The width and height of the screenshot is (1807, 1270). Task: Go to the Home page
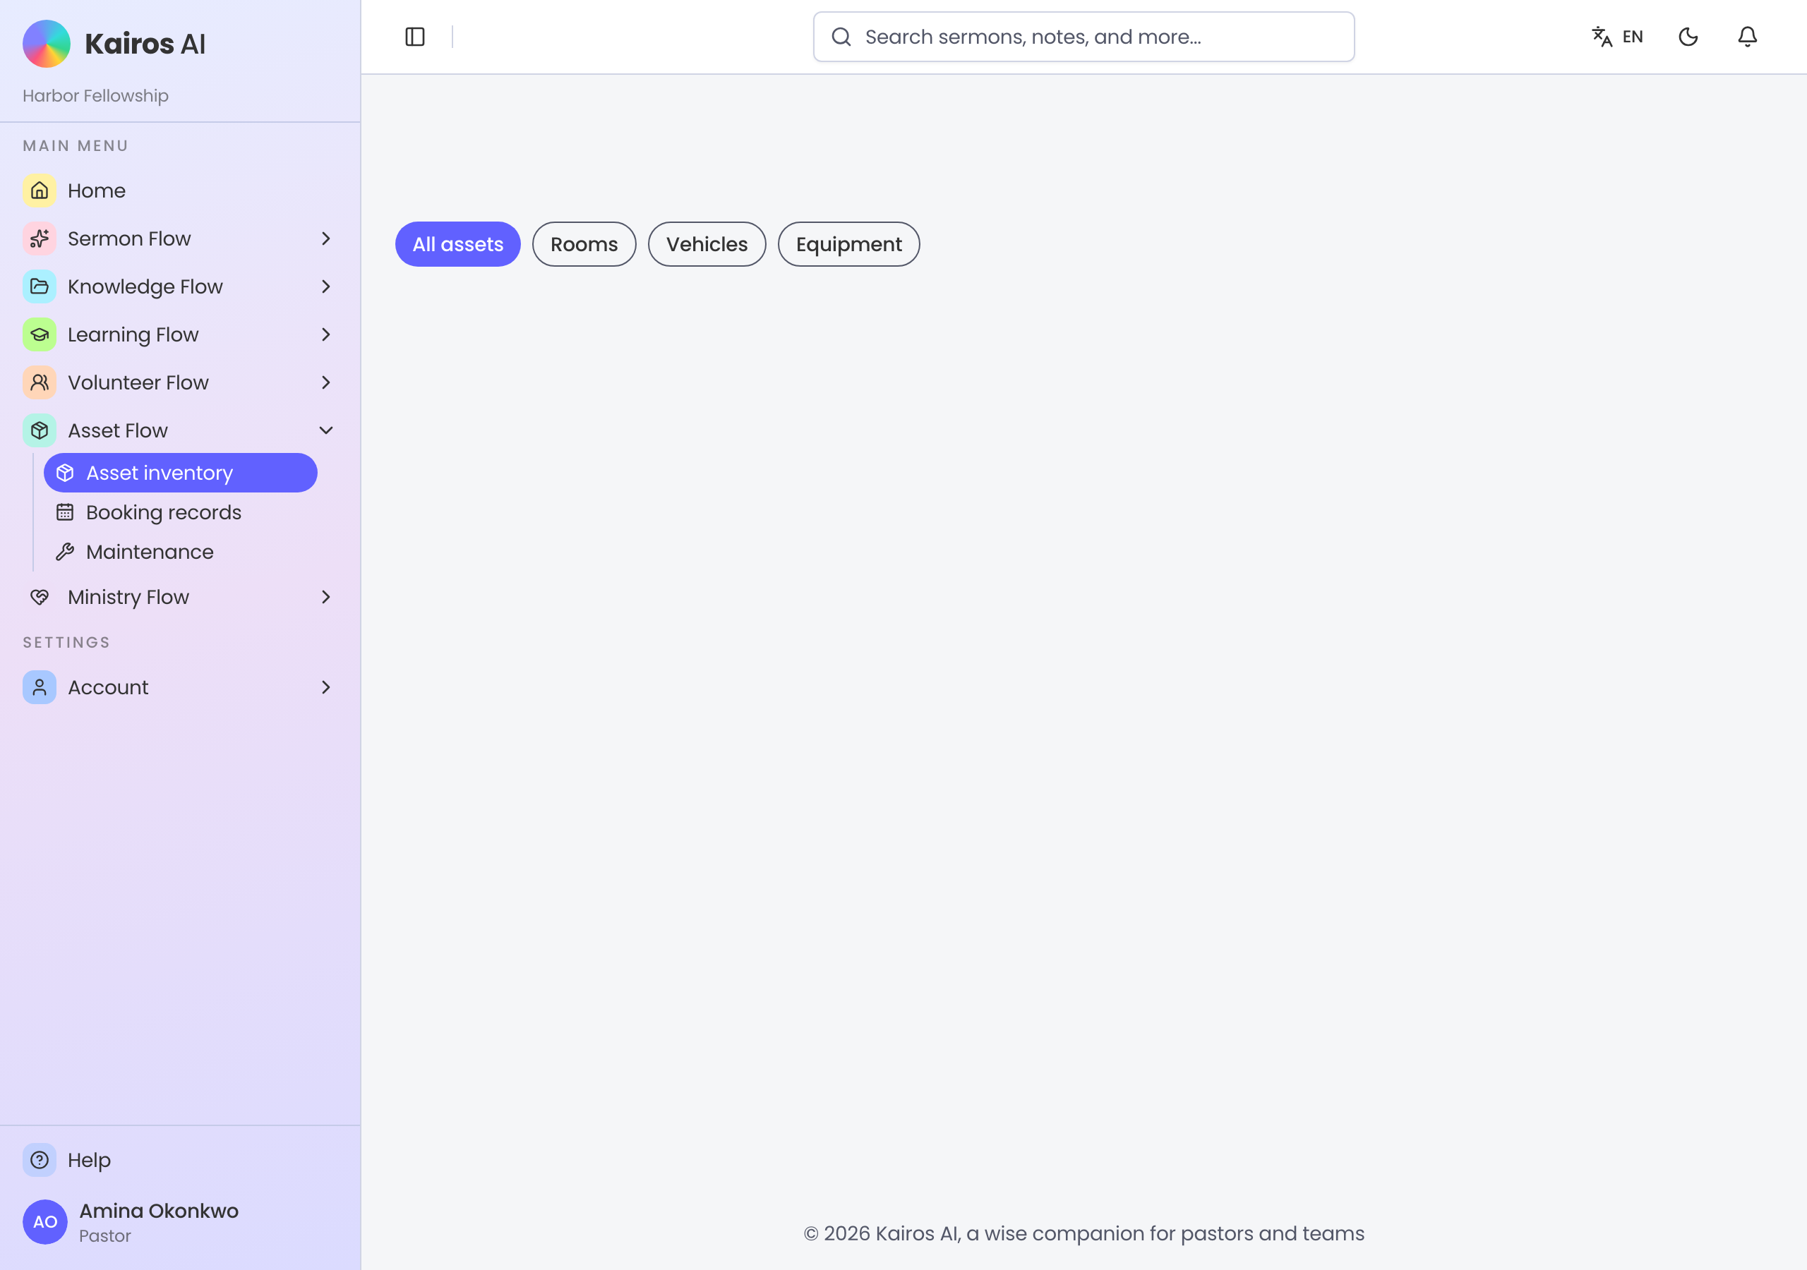pyautogui.click(x=180, y=190)
